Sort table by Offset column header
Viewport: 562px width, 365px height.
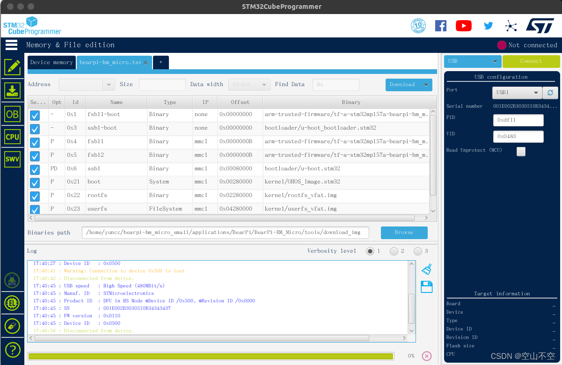tap(240, 102)
